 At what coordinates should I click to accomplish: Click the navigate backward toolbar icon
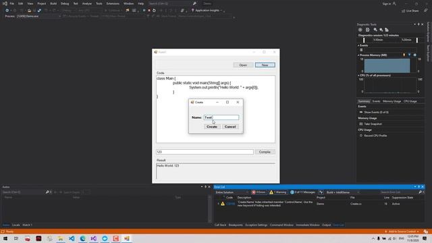pos(7,11)
